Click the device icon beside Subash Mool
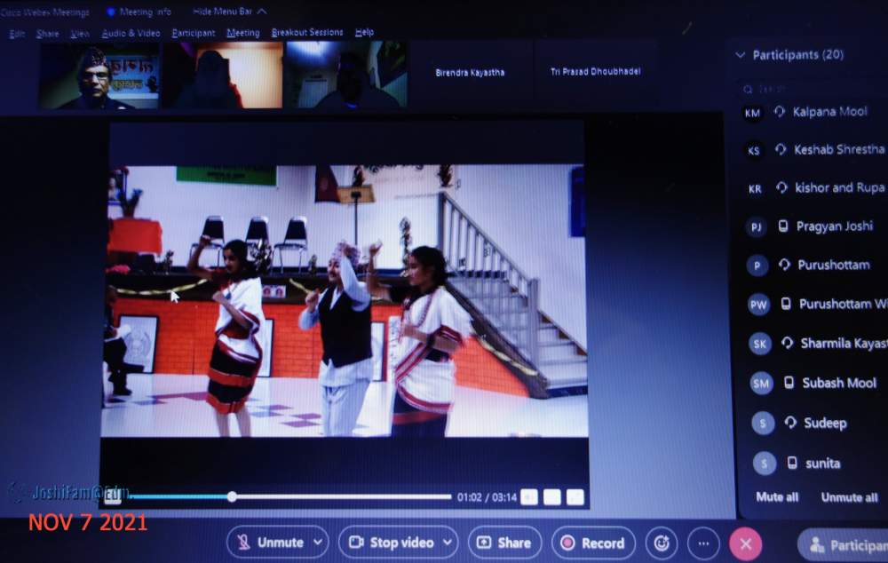The image size is (888, 563). coord(789,383)
